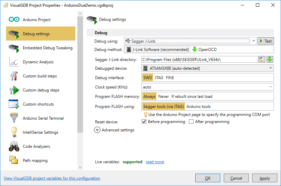This screenshot has width=281, height=186.
Task: Click the Custom build steps tools icon
Action: coord(14,76)
